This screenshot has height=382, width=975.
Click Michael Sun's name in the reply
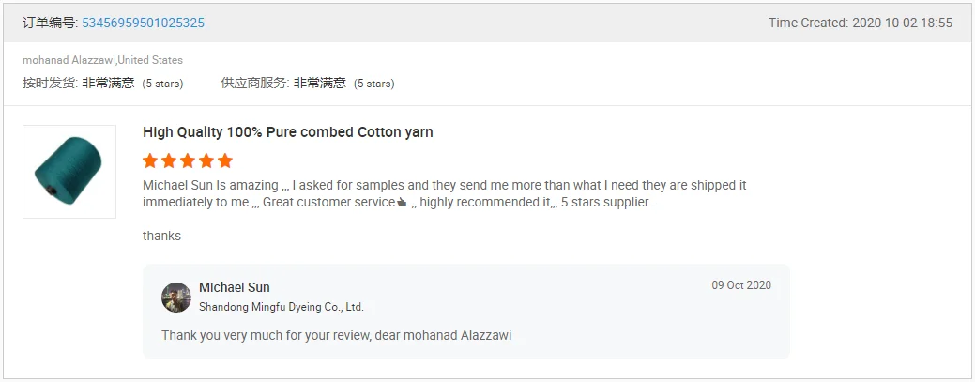[x=235, y=287]
